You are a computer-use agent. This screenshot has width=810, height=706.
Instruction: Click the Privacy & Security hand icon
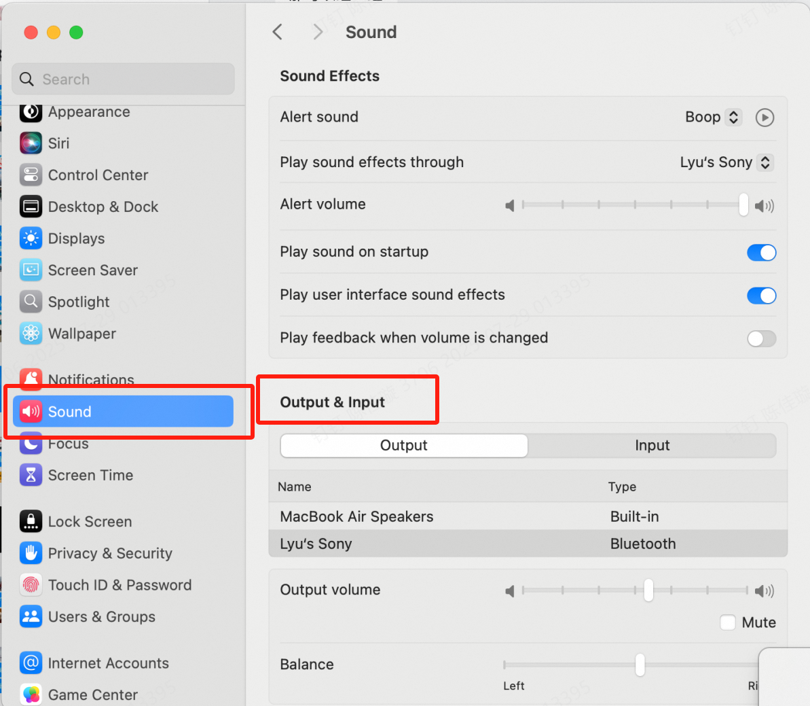pos(31,553)
